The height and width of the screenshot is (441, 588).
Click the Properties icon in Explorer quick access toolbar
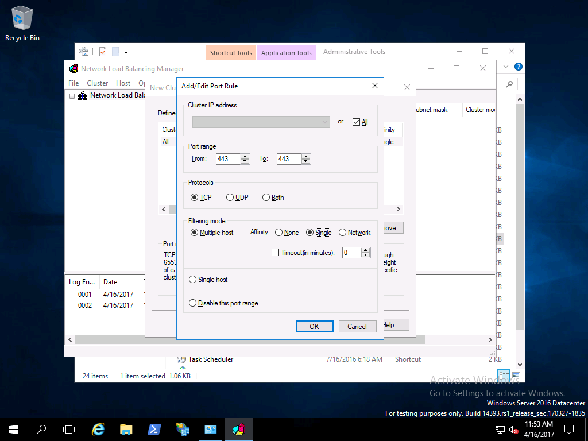coord(103,52)
